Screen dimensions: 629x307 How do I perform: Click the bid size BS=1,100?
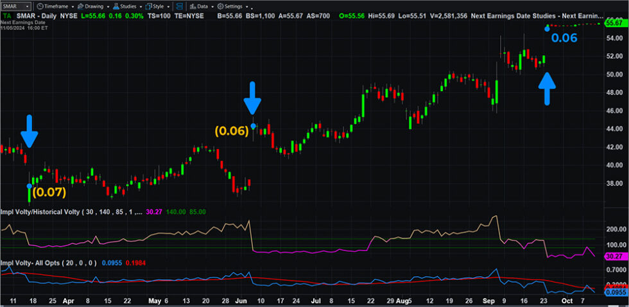[261, 16]
